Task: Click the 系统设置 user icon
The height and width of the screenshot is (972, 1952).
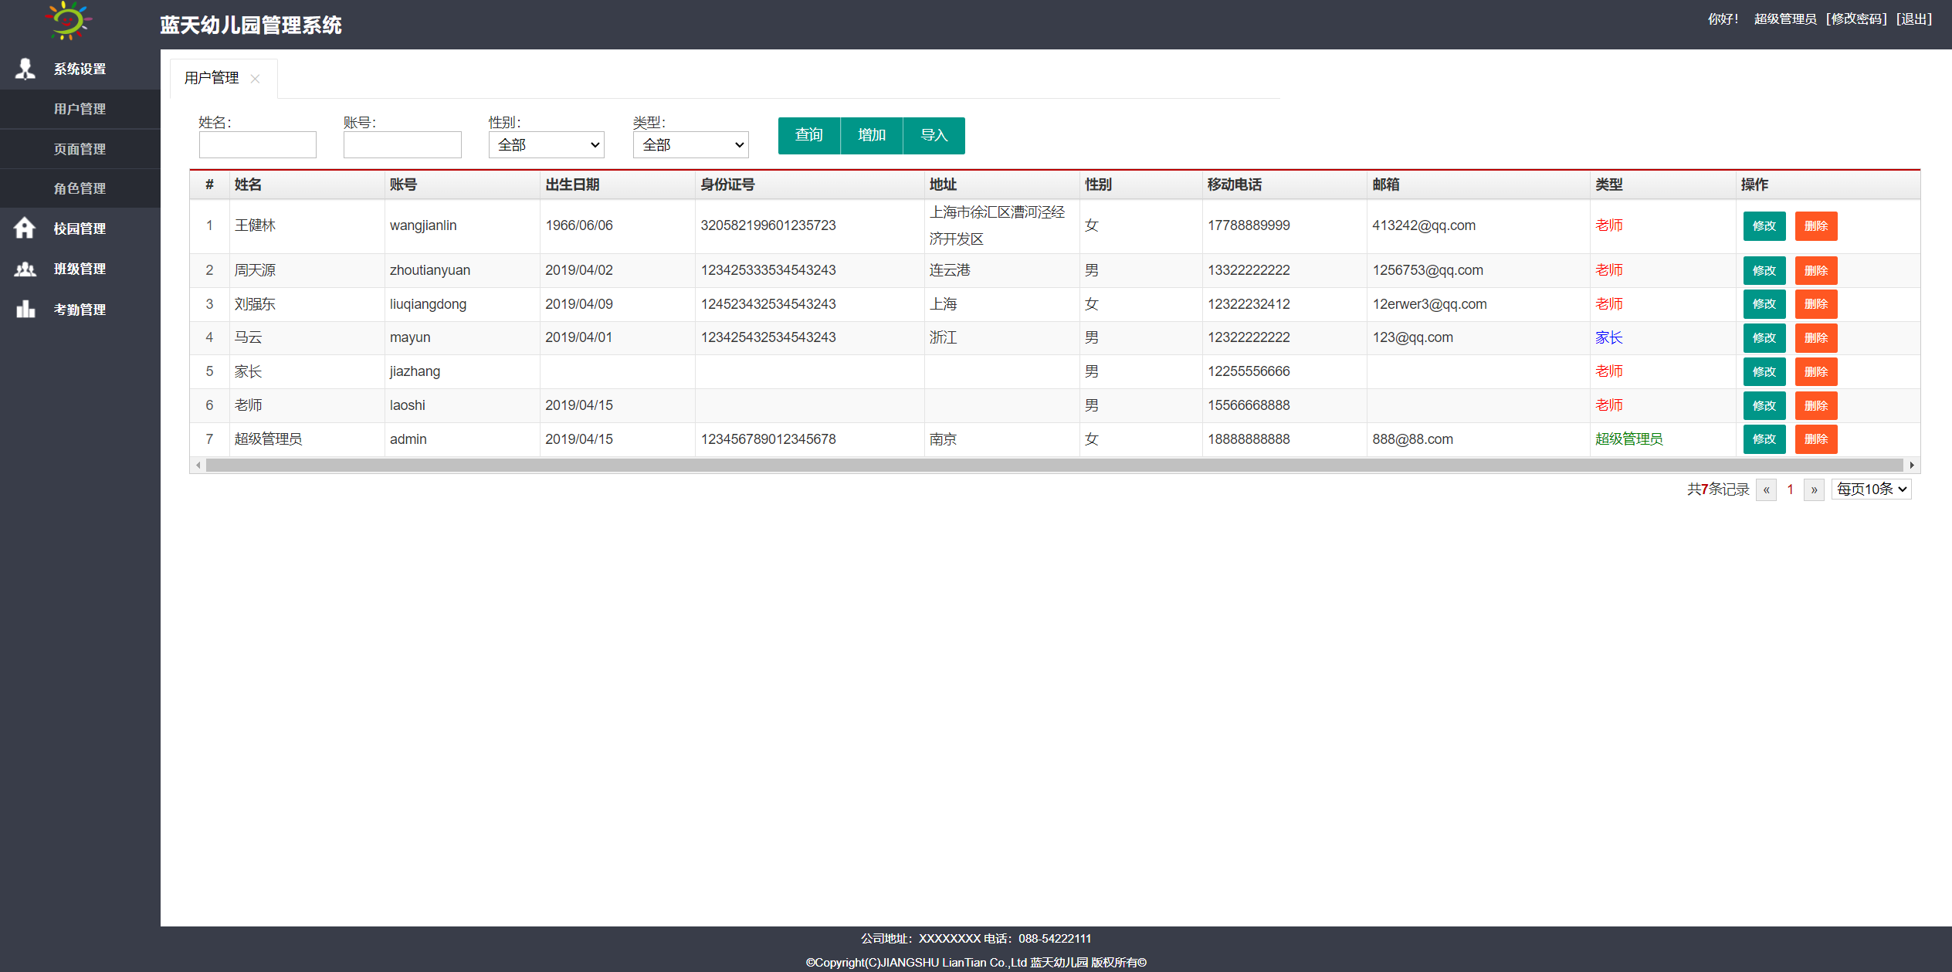Action: click(x=25, y=69)
